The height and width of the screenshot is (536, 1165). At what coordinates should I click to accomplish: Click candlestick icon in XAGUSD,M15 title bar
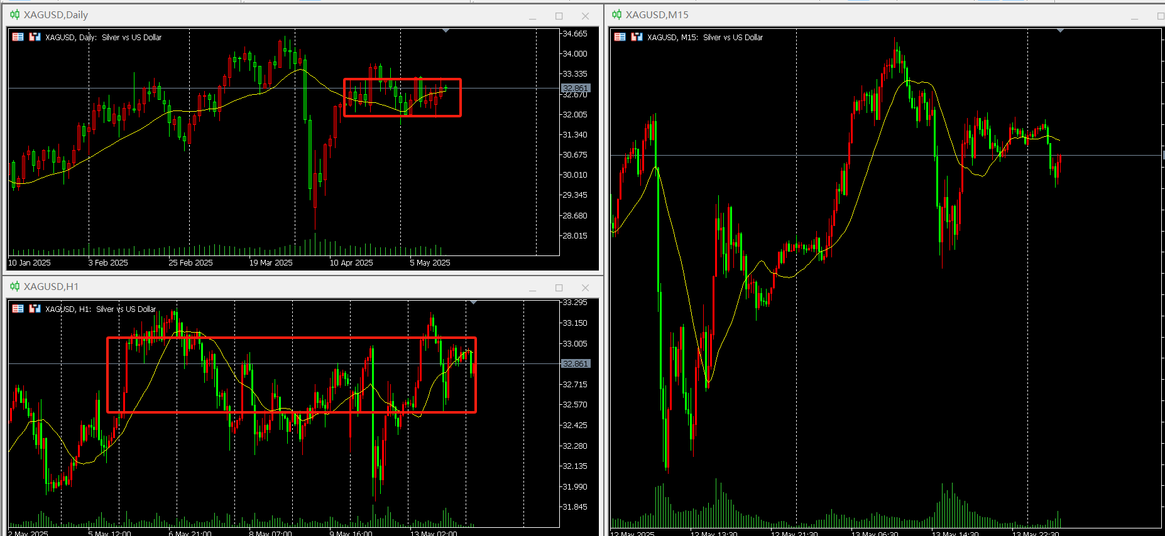click(616, 14)
